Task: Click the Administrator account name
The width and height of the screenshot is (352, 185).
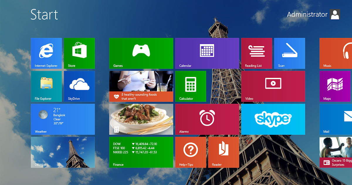Action: click(x=307, y=14)
